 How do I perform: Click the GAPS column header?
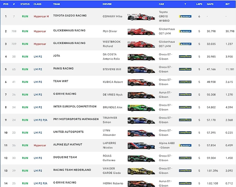210,4
